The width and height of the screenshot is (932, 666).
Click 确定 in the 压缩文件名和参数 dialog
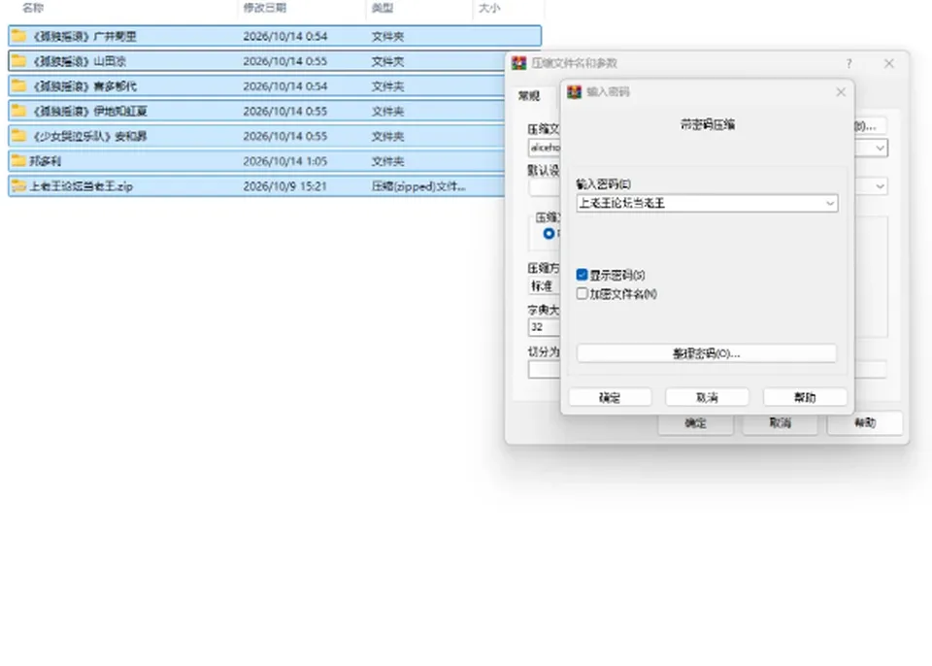[x=695, y=422]
